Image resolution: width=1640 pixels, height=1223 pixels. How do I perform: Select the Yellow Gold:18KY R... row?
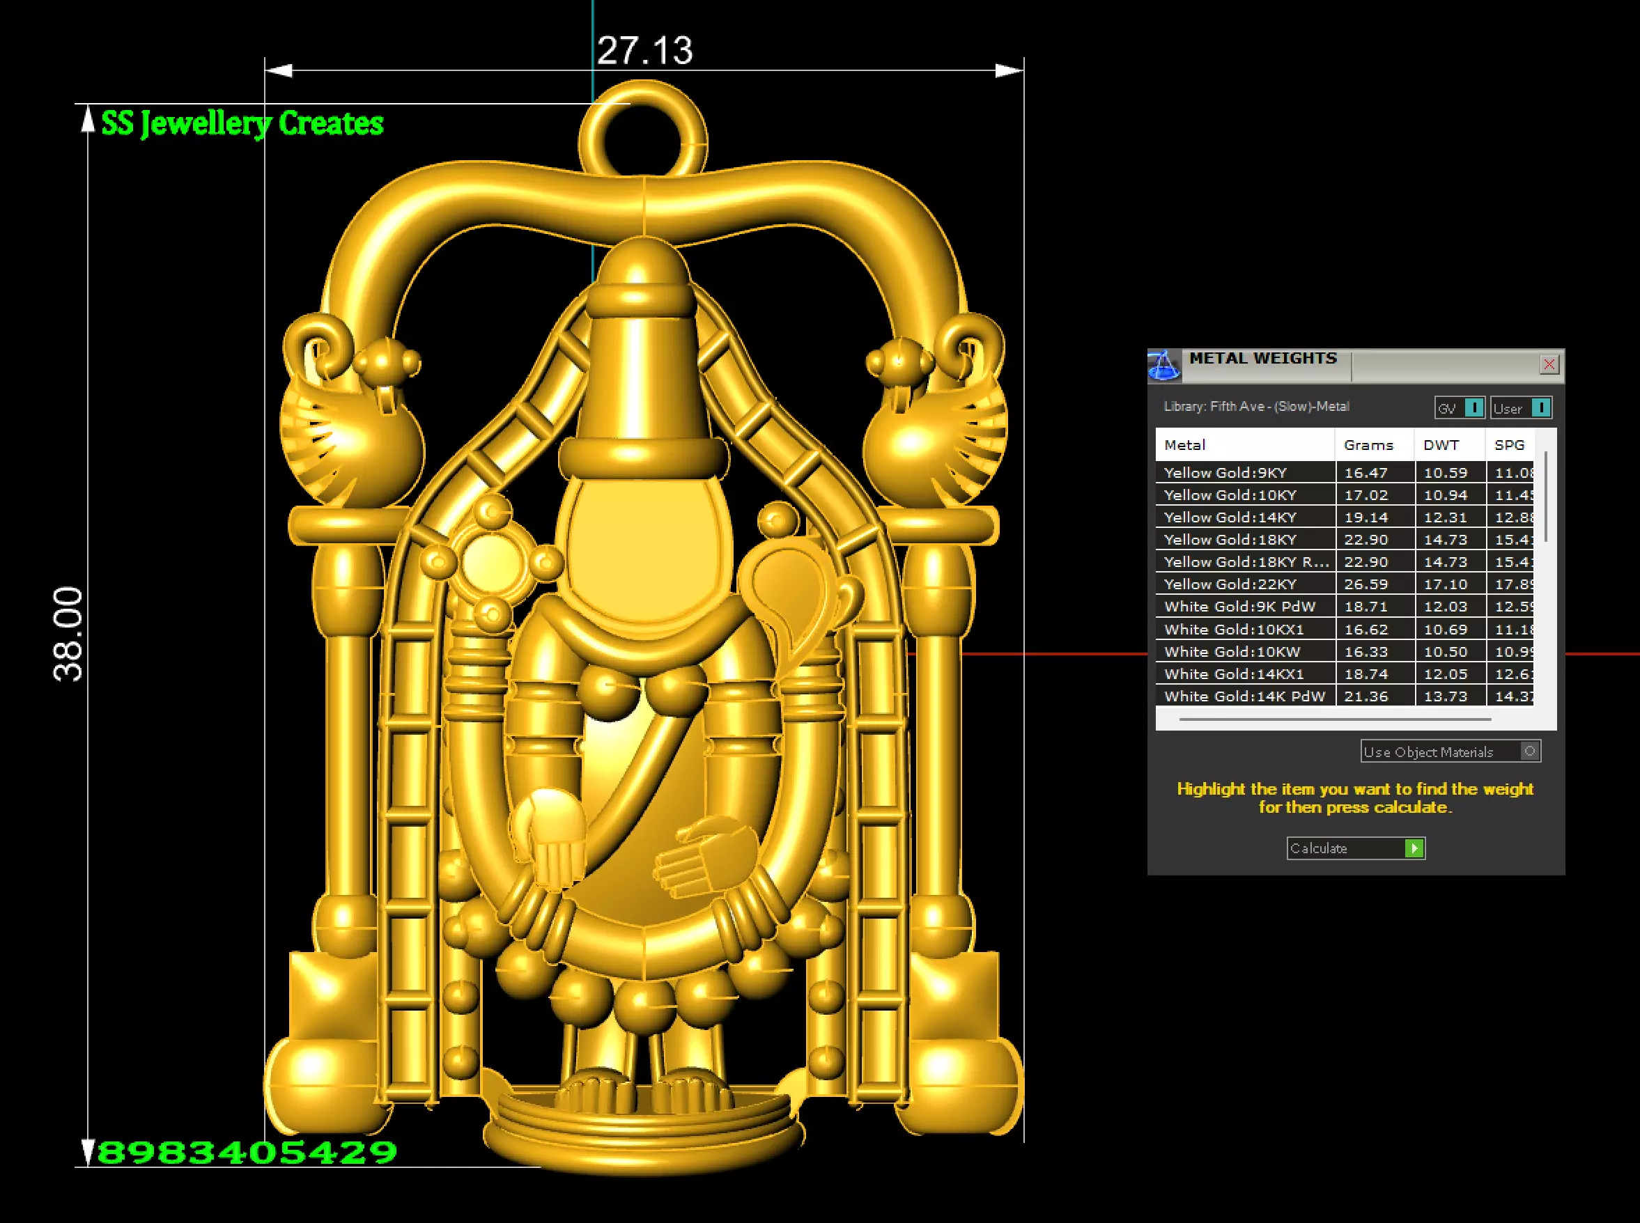1345,562
